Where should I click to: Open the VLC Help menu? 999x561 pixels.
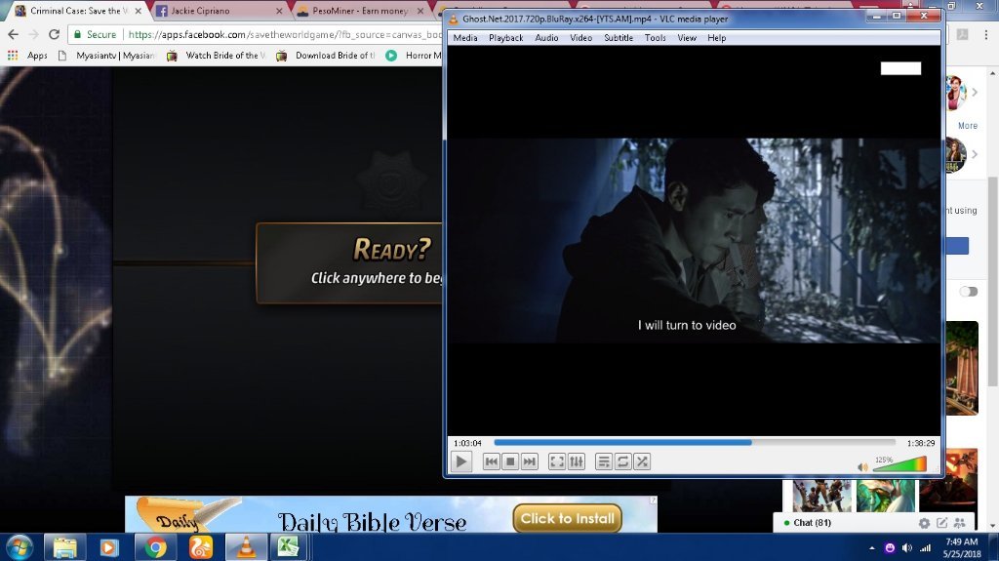717,38
